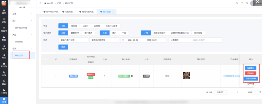
Task: Tick the checkbox for row ID 1
Action: (45, 76)
